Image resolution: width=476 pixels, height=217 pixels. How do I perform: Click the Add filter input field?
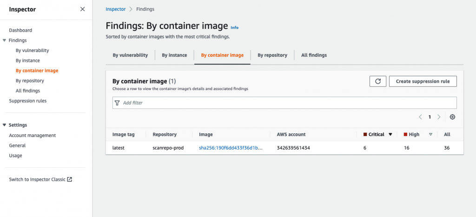288,103
